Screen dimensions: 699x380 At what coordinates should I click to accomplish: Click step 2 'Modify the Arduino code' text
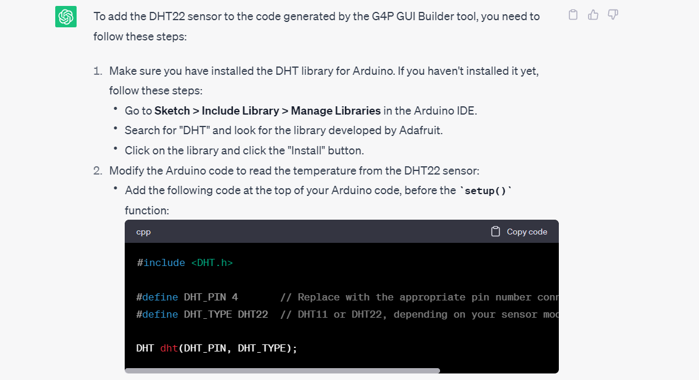(x=294, y=170)
